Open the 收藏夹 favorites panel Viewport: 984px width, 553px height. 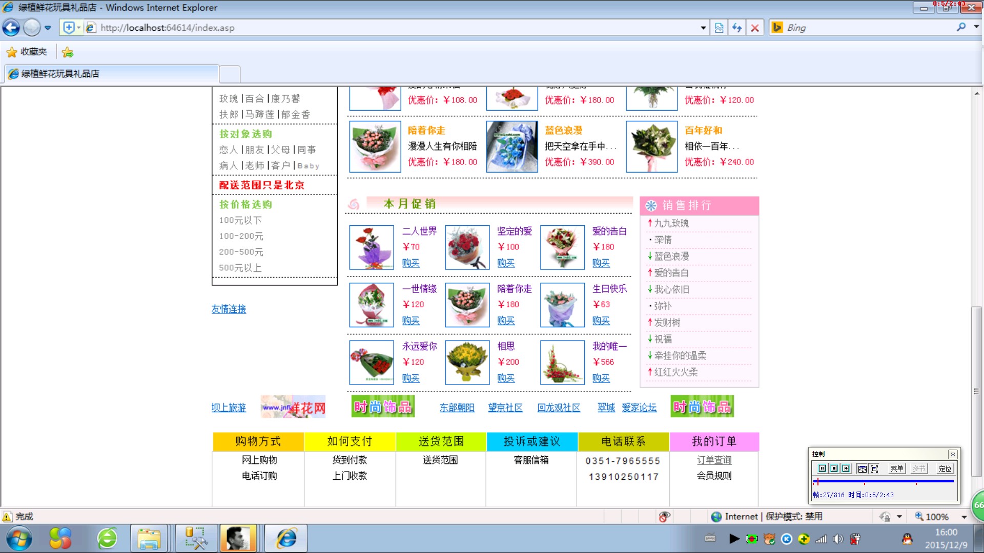click(x=27, y=52)
